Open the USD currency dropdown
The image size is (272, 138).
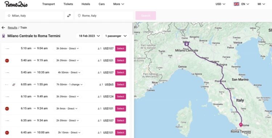(220, 4)
